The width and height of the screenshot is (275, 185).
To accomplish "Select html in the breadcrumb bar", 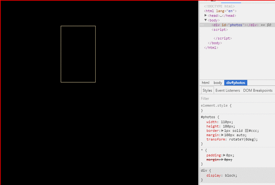I will pyautogui.click(x=205, y=83).
